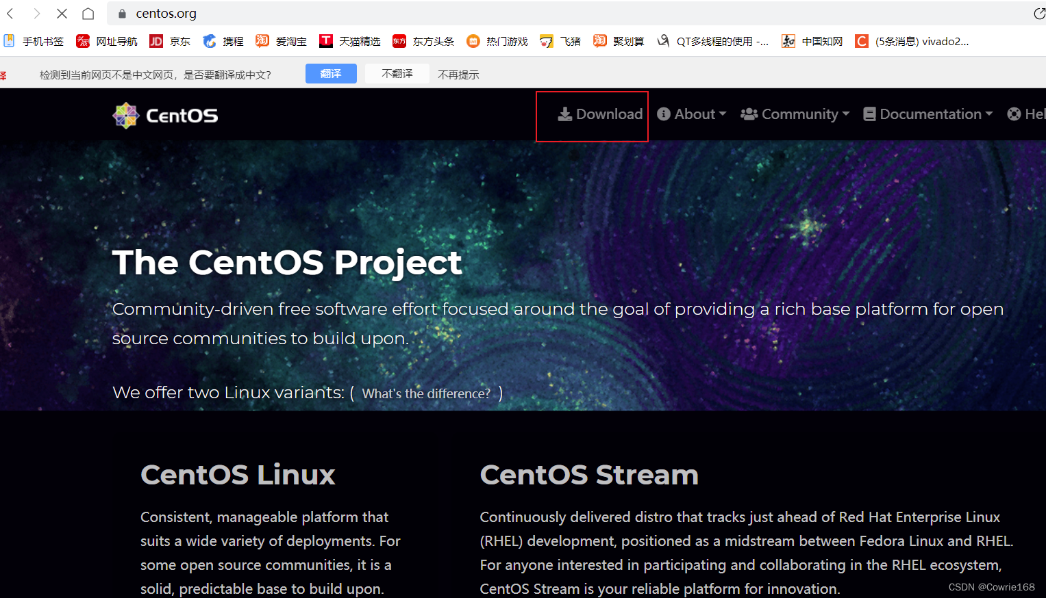This screenshot has height=598, width=1046.
Task: Click the browser home icon
Action: pyautogui.click(x=88, y=13)
